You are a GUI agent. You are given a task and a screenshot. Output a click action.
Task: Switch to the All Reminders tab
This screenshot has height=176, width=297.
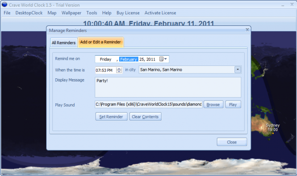point(63,42)
